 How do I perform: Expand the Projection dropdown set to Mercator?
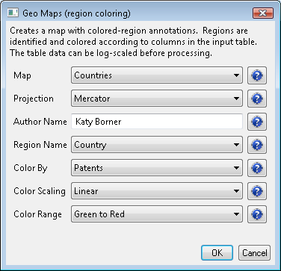pyautogui.click(x=157, y=99)
